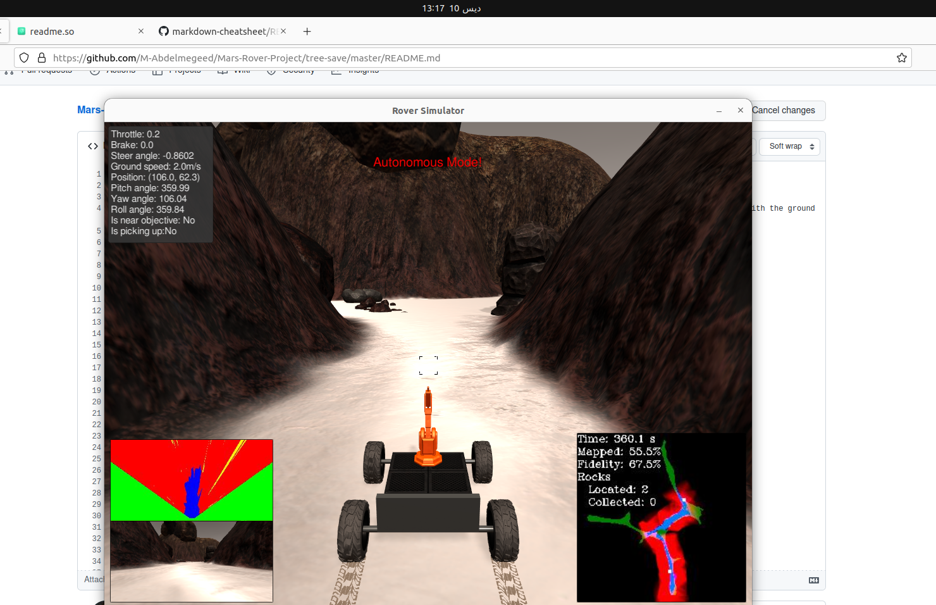Click the red-green perception threshold image
This screenshot has width=936, height=605.
(x=192, y=480)
